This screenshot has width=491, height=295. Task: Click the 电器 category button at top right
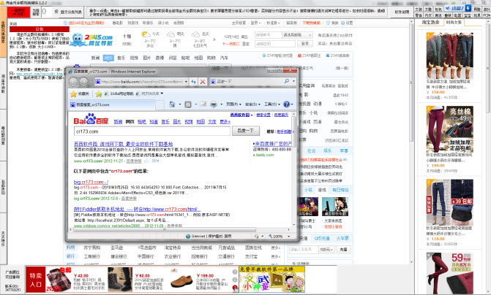click(457, 15)
